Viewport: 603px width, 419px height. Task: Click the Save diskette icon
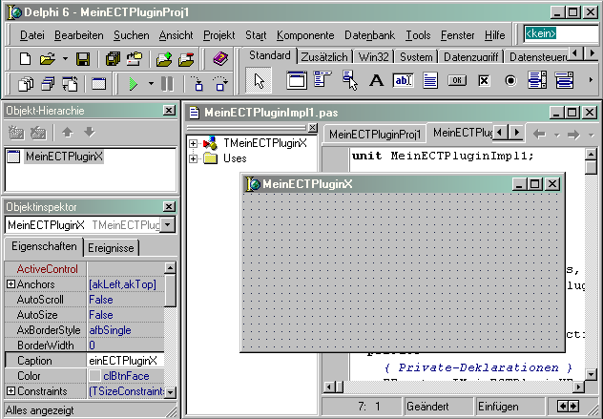point(83,59)
